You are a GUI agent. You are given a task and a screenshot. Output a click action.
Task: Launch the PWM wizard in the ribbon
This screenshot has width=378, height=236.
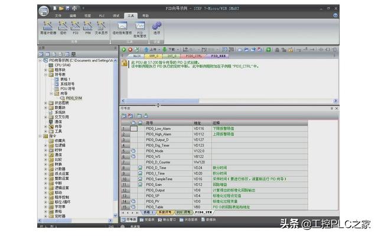[88, 28]
